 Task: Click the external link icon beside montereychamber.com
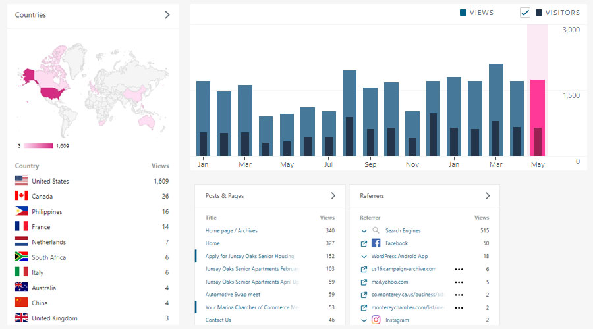(364, 307)
